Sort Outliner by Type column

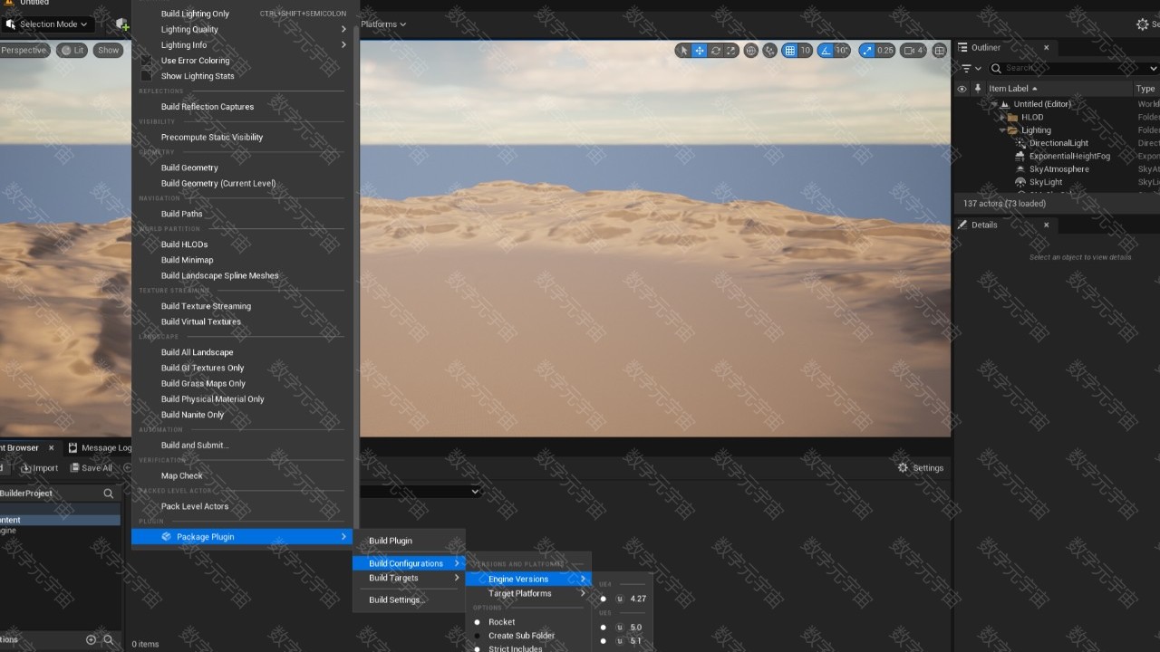point(1145,89)
